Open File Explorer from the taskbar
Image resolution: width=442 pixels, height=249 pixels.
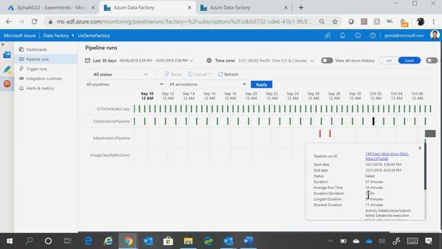pyautogui.click(x=188, y=241)
